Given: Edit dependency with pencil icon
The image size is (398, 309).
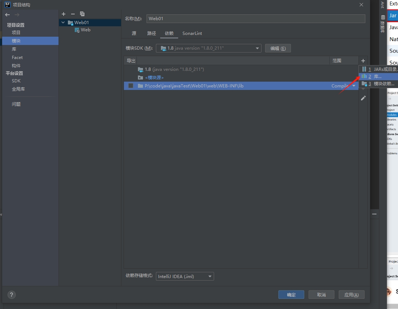Looking at the screenshot, I should [363, 98].
